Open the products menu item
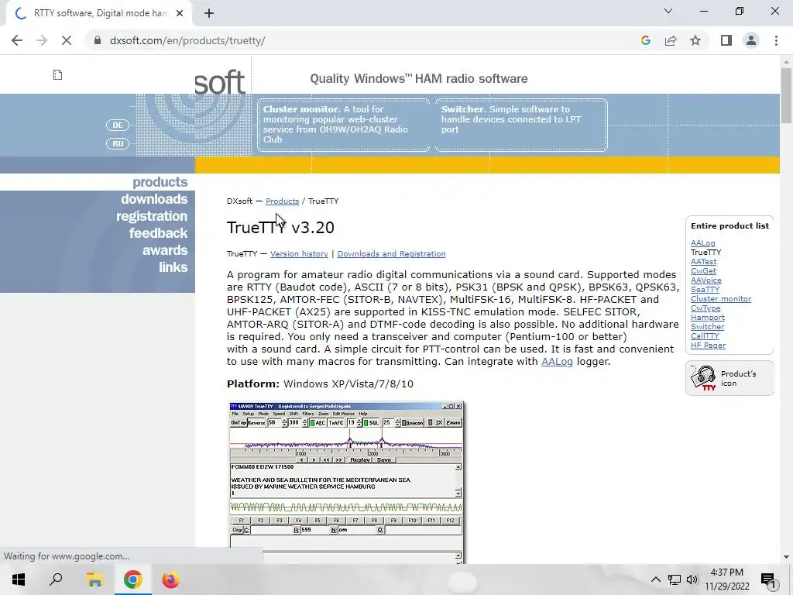The width and height of the screenshot is (793, 595). click(160, 181)
